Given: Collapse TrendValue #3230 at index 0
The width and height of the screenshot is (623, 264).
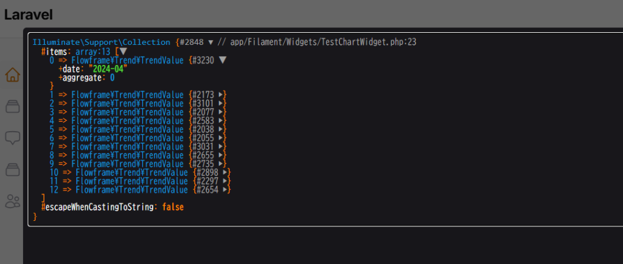Looking at the screenshot, I should click(222, 60).
